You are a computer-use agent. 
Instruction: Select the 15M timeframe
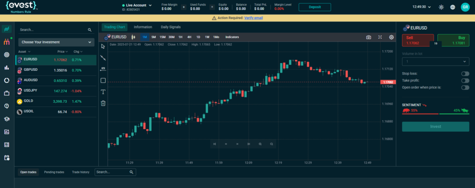click(x=162, y=37)
